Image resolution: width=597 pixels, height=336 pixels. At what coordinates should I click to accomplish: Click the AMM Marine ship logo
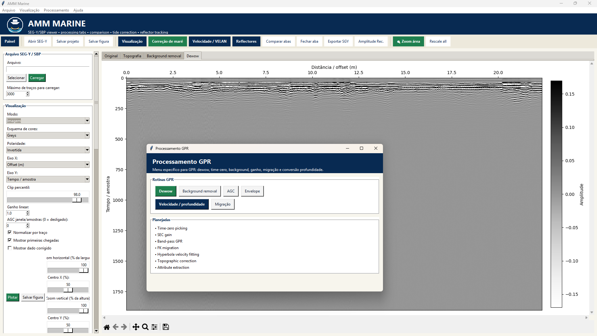(15, 25)
